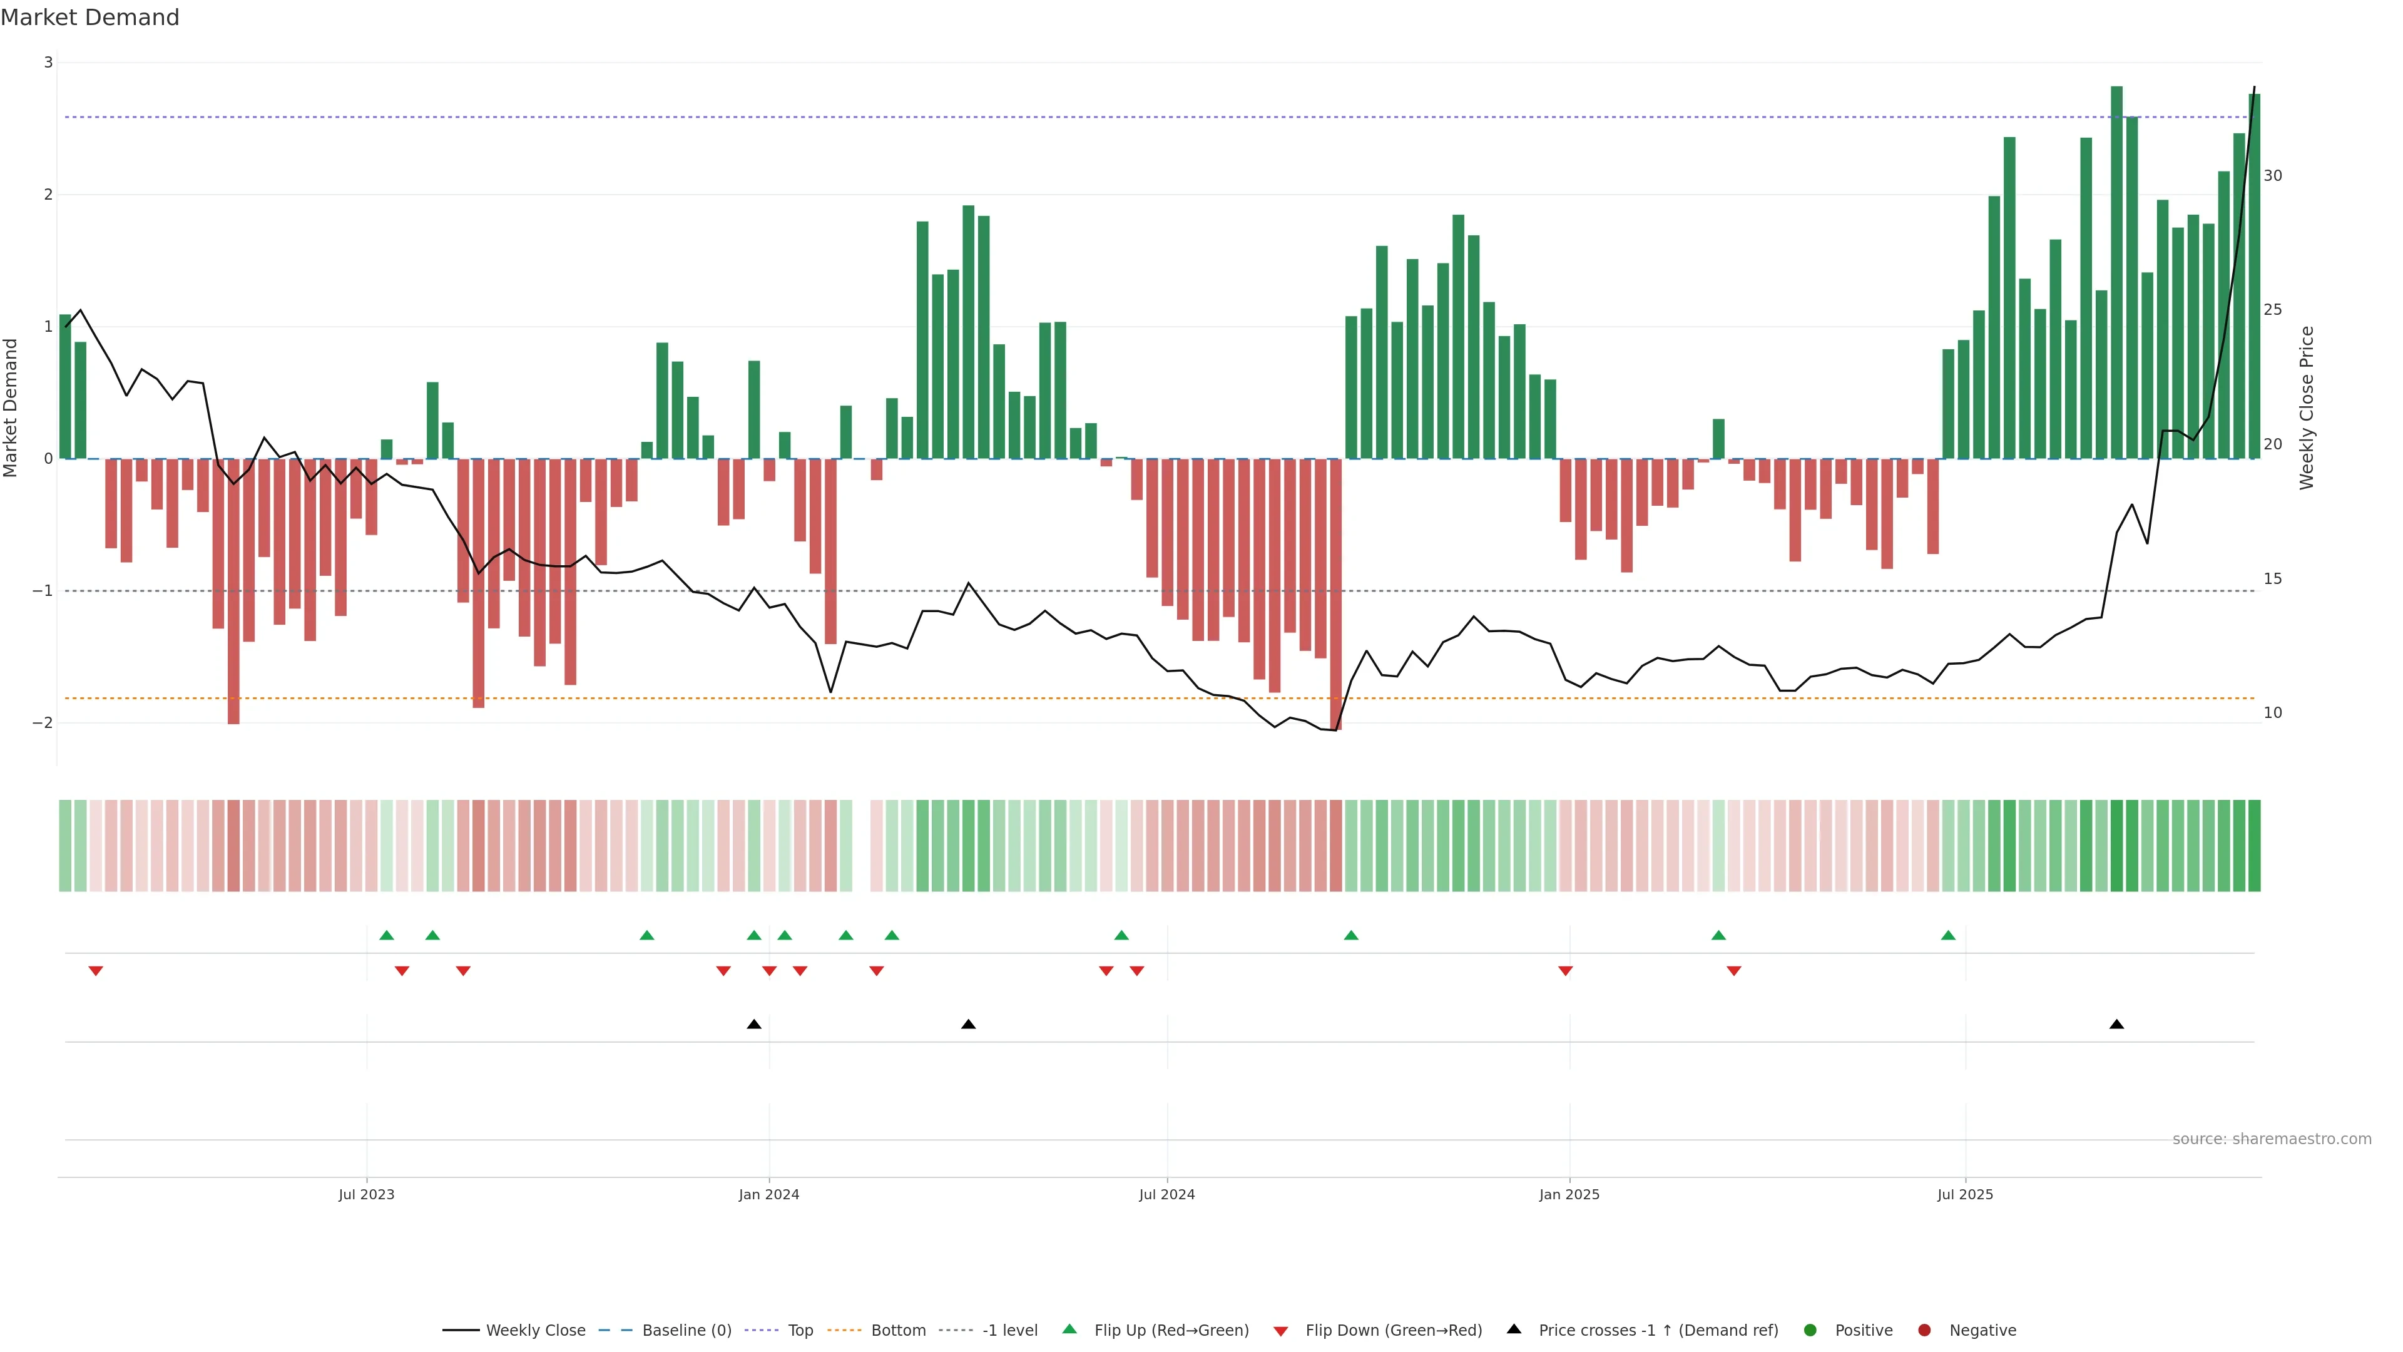The width and height of the screenshot is (2403, 1352).
Task: Click the leftmost red flip-down triangle marker
Action: [x=95, y=971]
